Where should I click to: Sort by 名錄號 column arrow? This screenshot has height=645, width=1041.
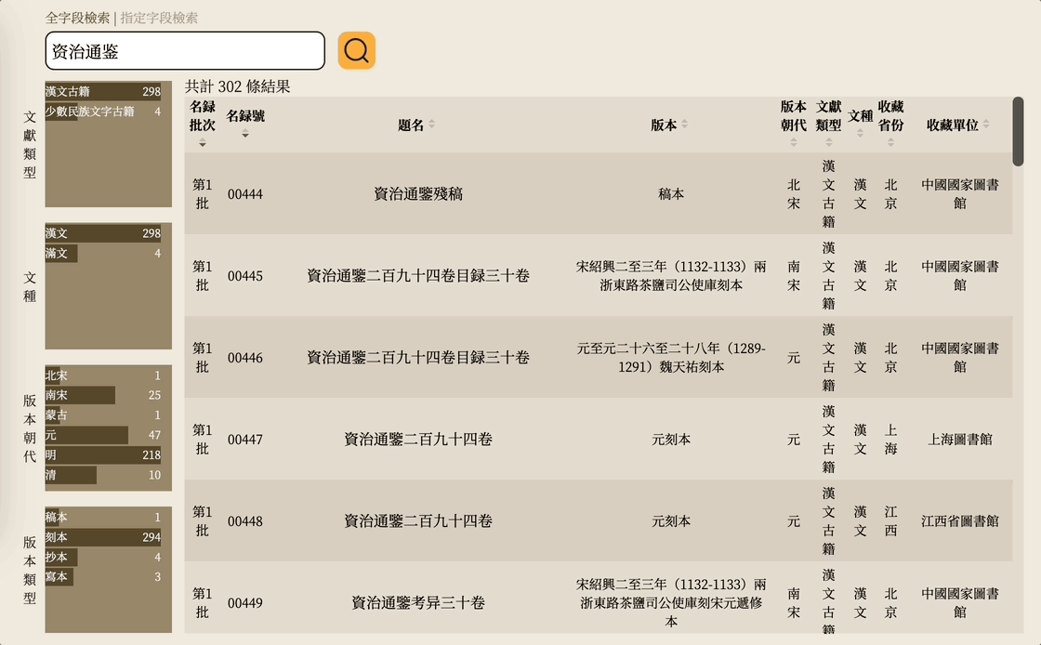tap(245, 134)
